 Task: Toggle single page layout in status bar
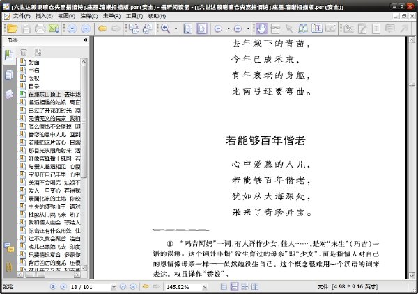(x=224, y=286)
